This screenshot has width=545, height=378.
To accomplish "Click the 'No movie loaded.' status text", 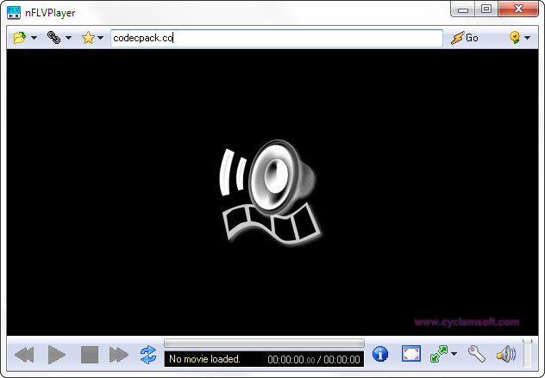I will (204, 359).
